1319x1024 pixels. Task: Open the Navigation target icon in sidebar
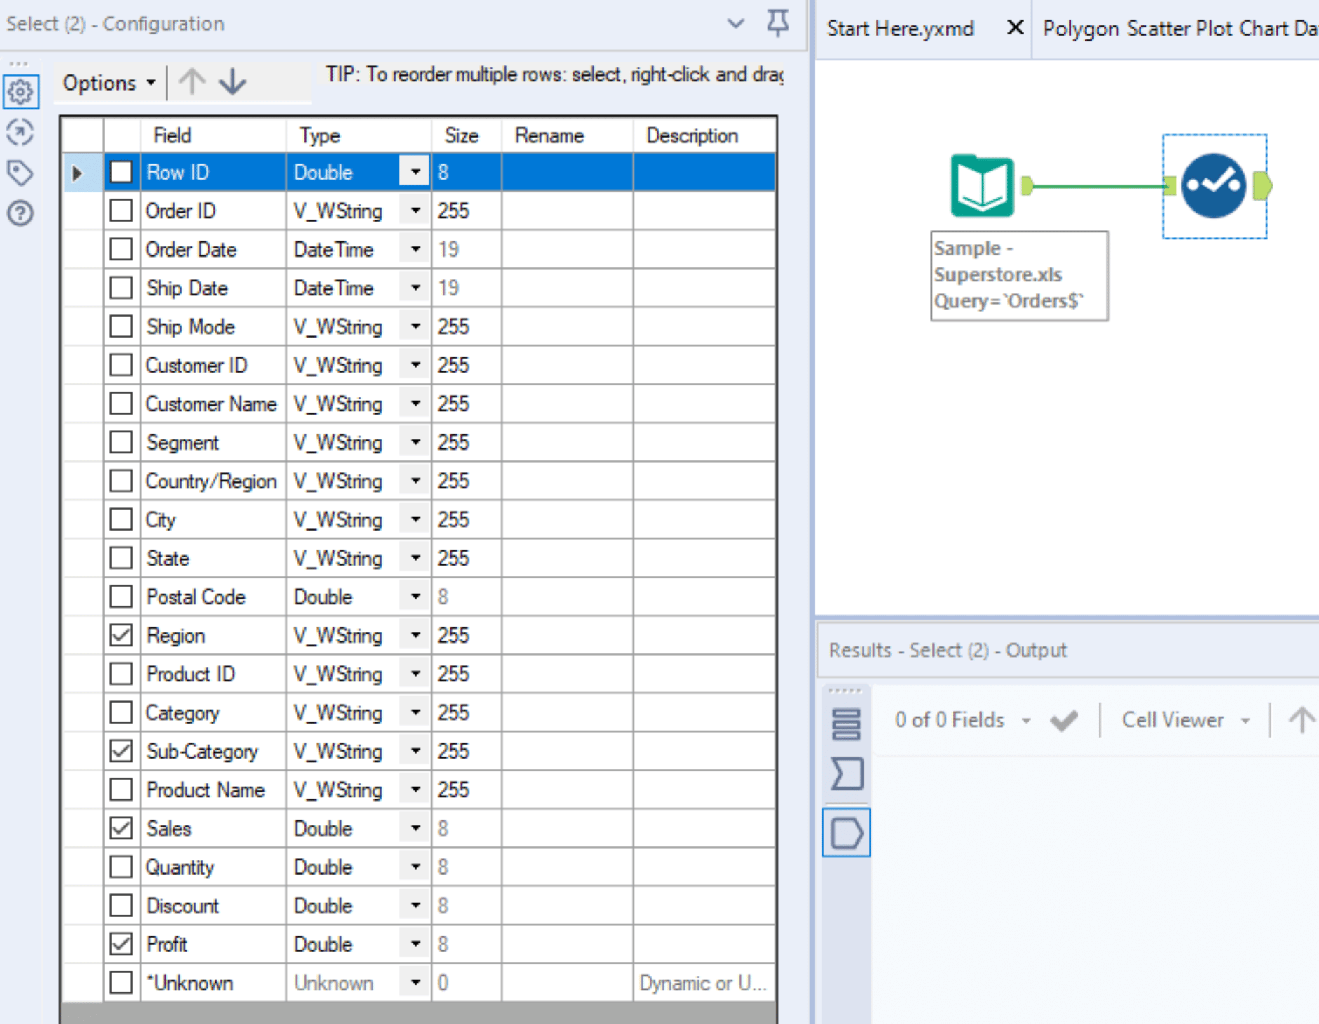(x=20, y=132)
